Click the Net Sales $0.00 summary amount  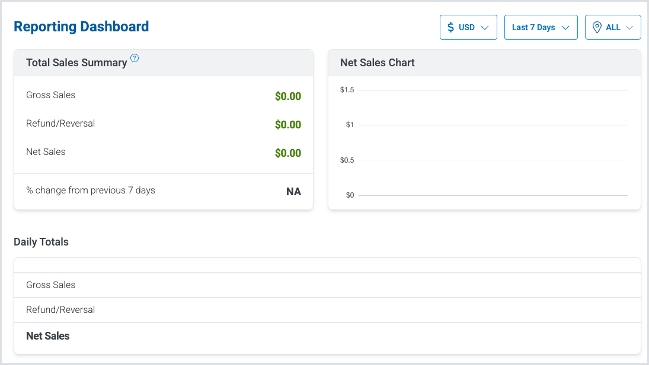click(x=287, y=153)
